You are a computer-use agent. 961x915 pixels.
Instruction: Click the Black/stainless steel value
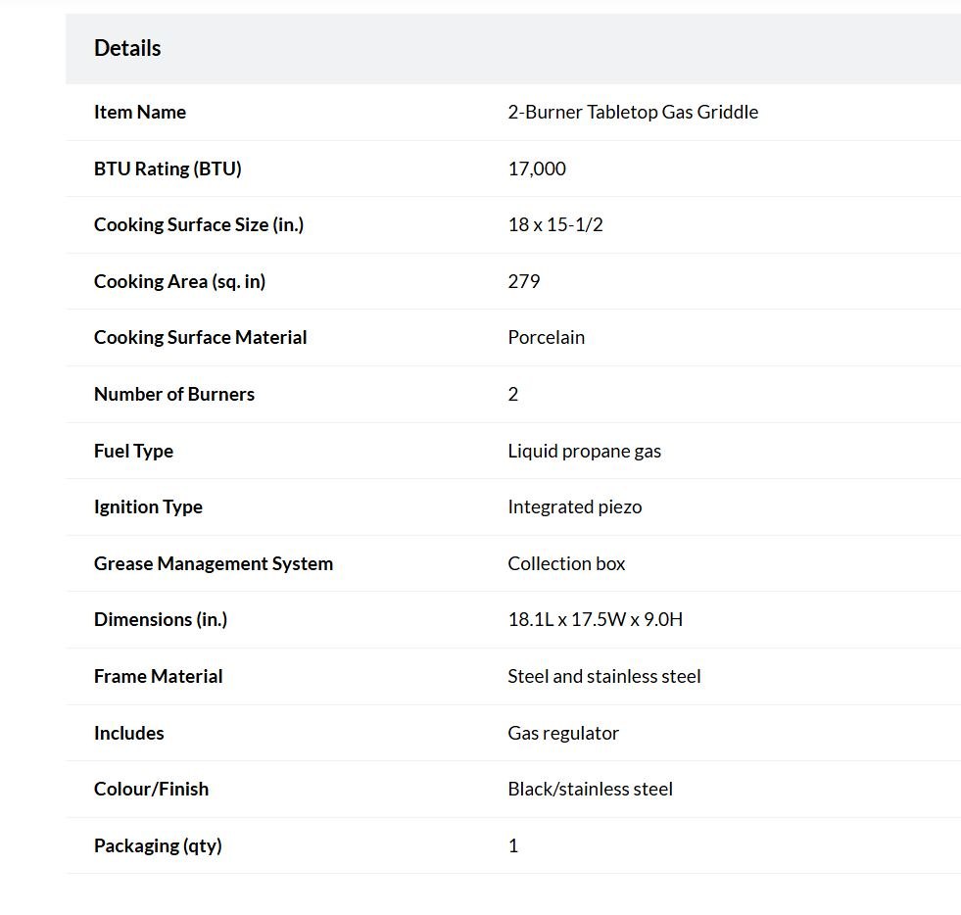tap(590, 789)
